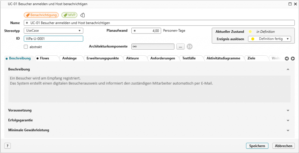Click the link icon in Architekturkomponente field
This screenshot has height=153, width=299.
coord(135,46)
